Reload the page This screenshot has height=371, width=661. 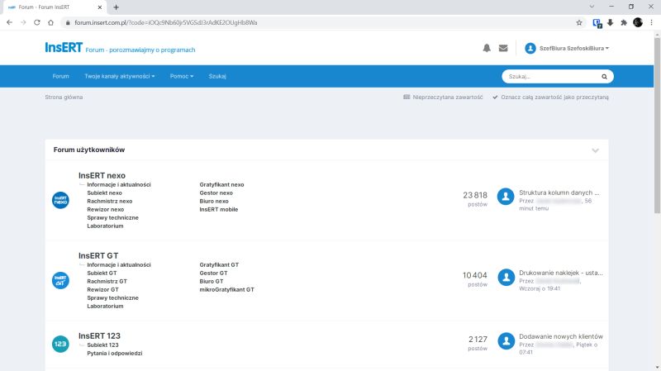point(37,23)
